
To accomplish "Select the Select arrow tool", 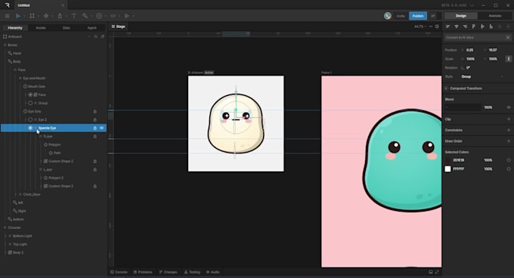I will (x=18, y=16).
